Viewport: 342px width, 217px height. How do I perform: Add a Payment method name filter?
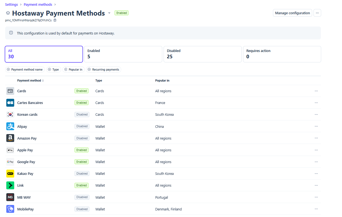click(x=25, y=70)
